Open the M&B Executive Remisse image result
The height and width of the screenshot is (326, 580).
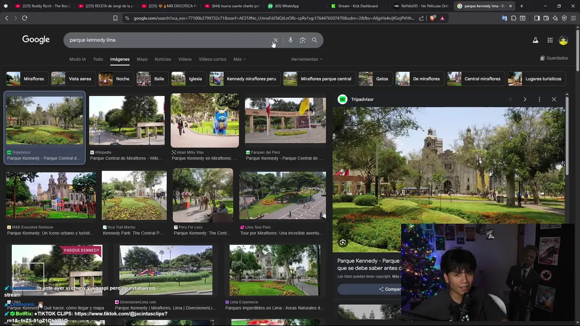click(x=51, y=195)
